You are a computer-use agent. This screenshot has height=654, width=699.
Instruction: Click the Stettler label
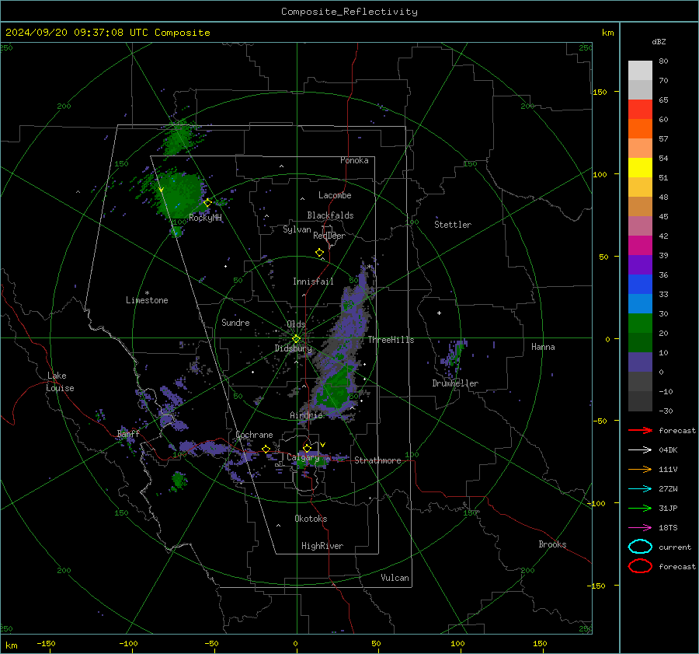pyautogui.click(x=453, y=225)
